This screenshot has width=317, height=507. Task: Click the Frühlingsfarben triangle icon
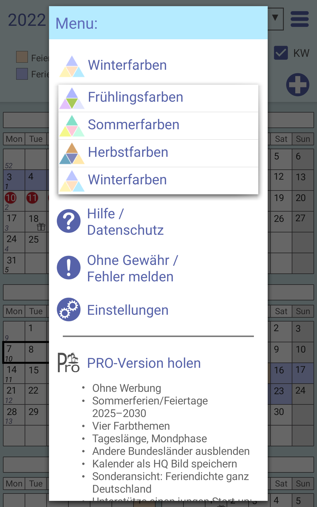point(72,98)
